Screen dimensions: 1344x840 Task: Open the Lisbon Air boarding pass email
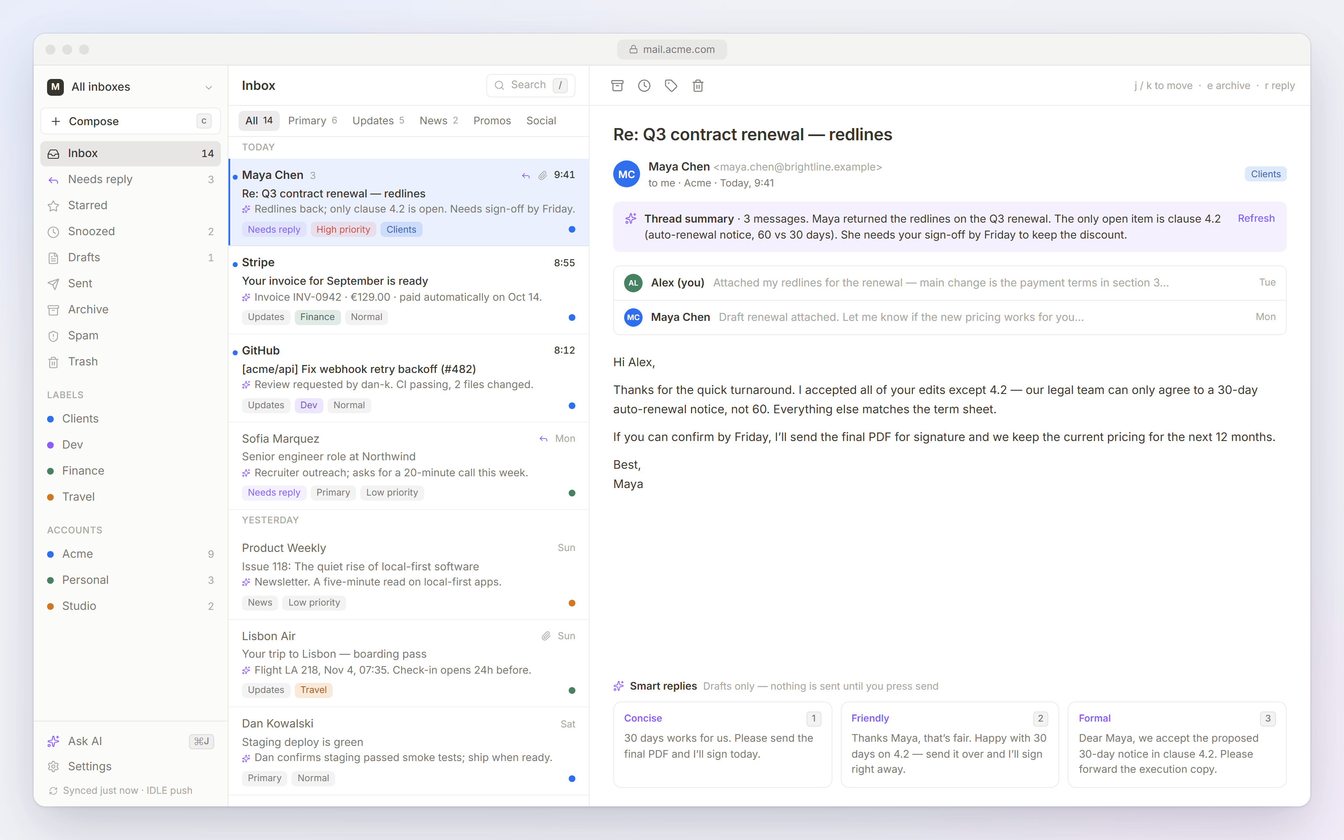coord(409,663)
